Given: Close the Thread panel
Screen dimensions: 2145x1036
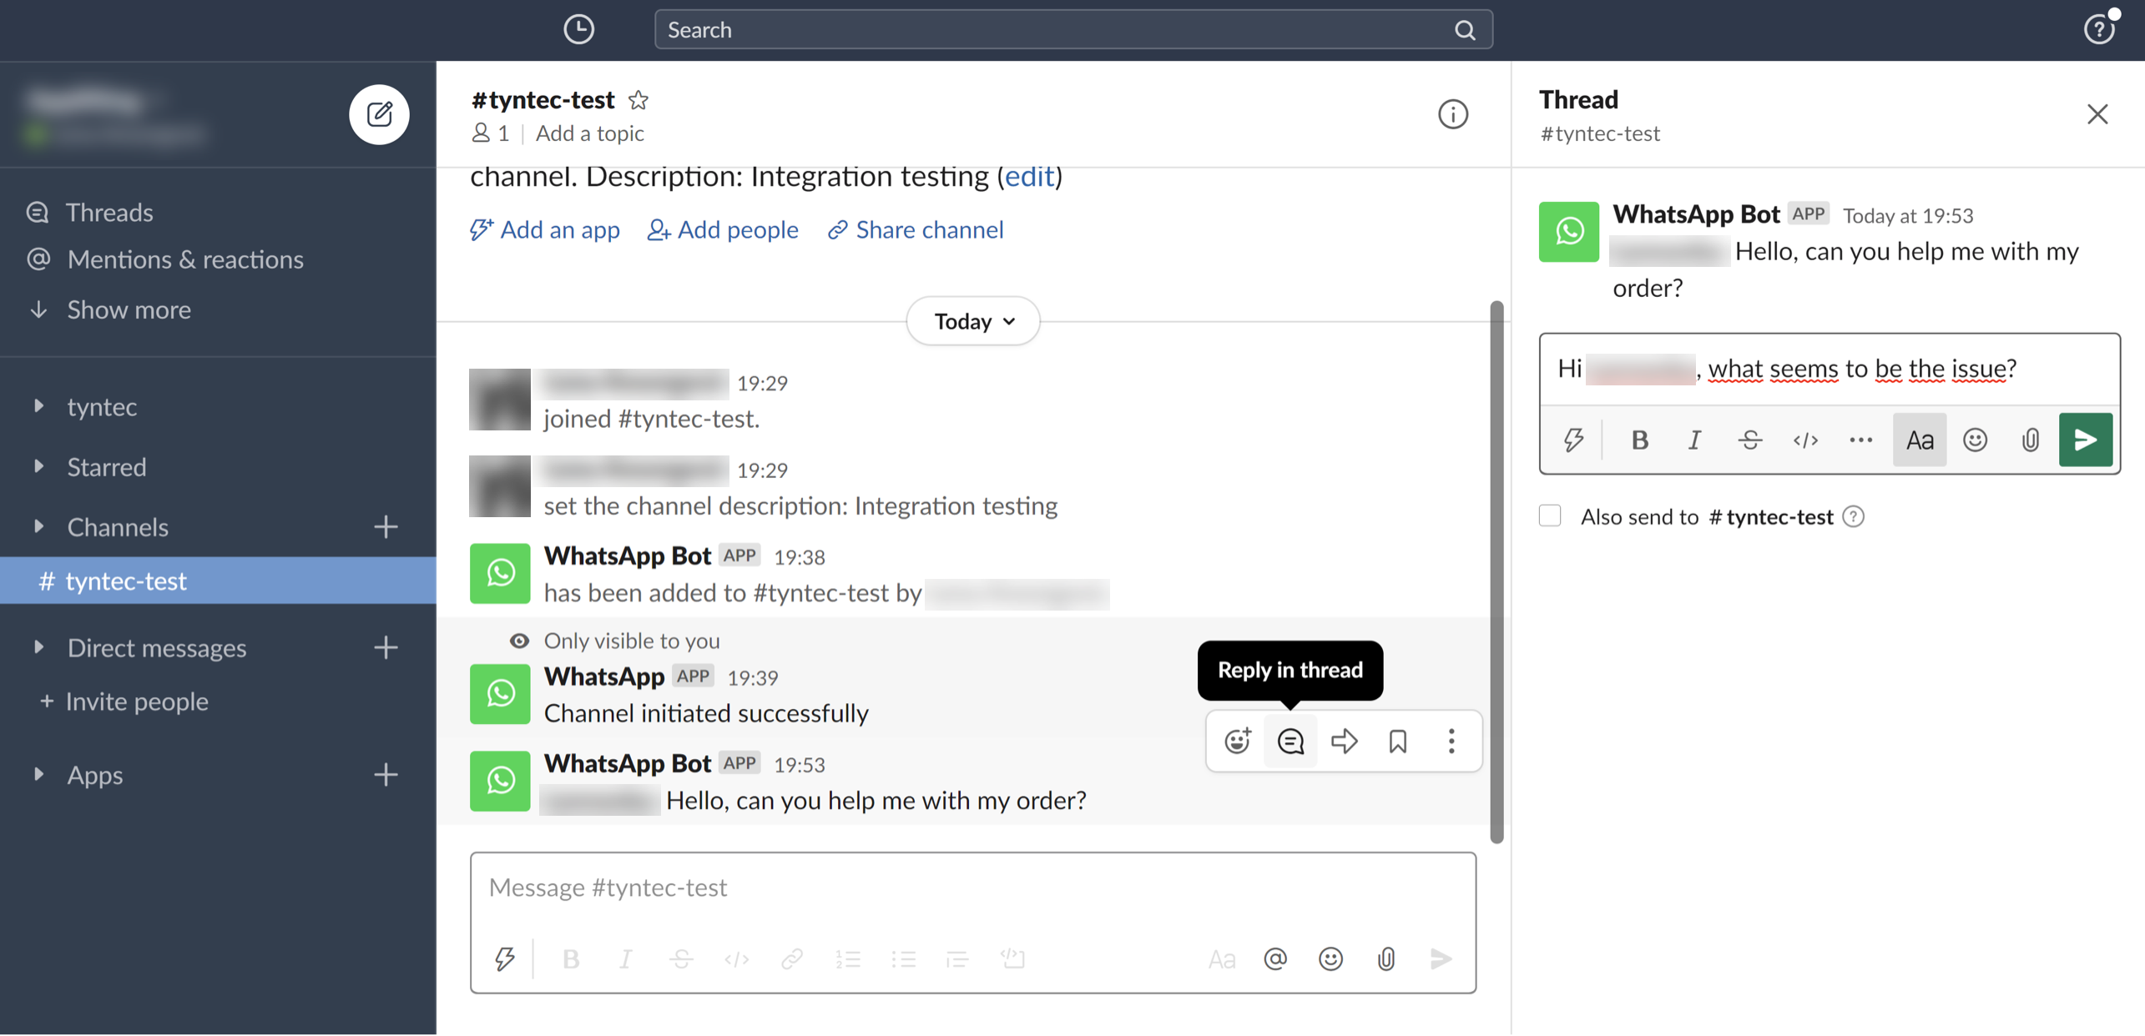Looking at the screenshot, I should [2097, 114].
